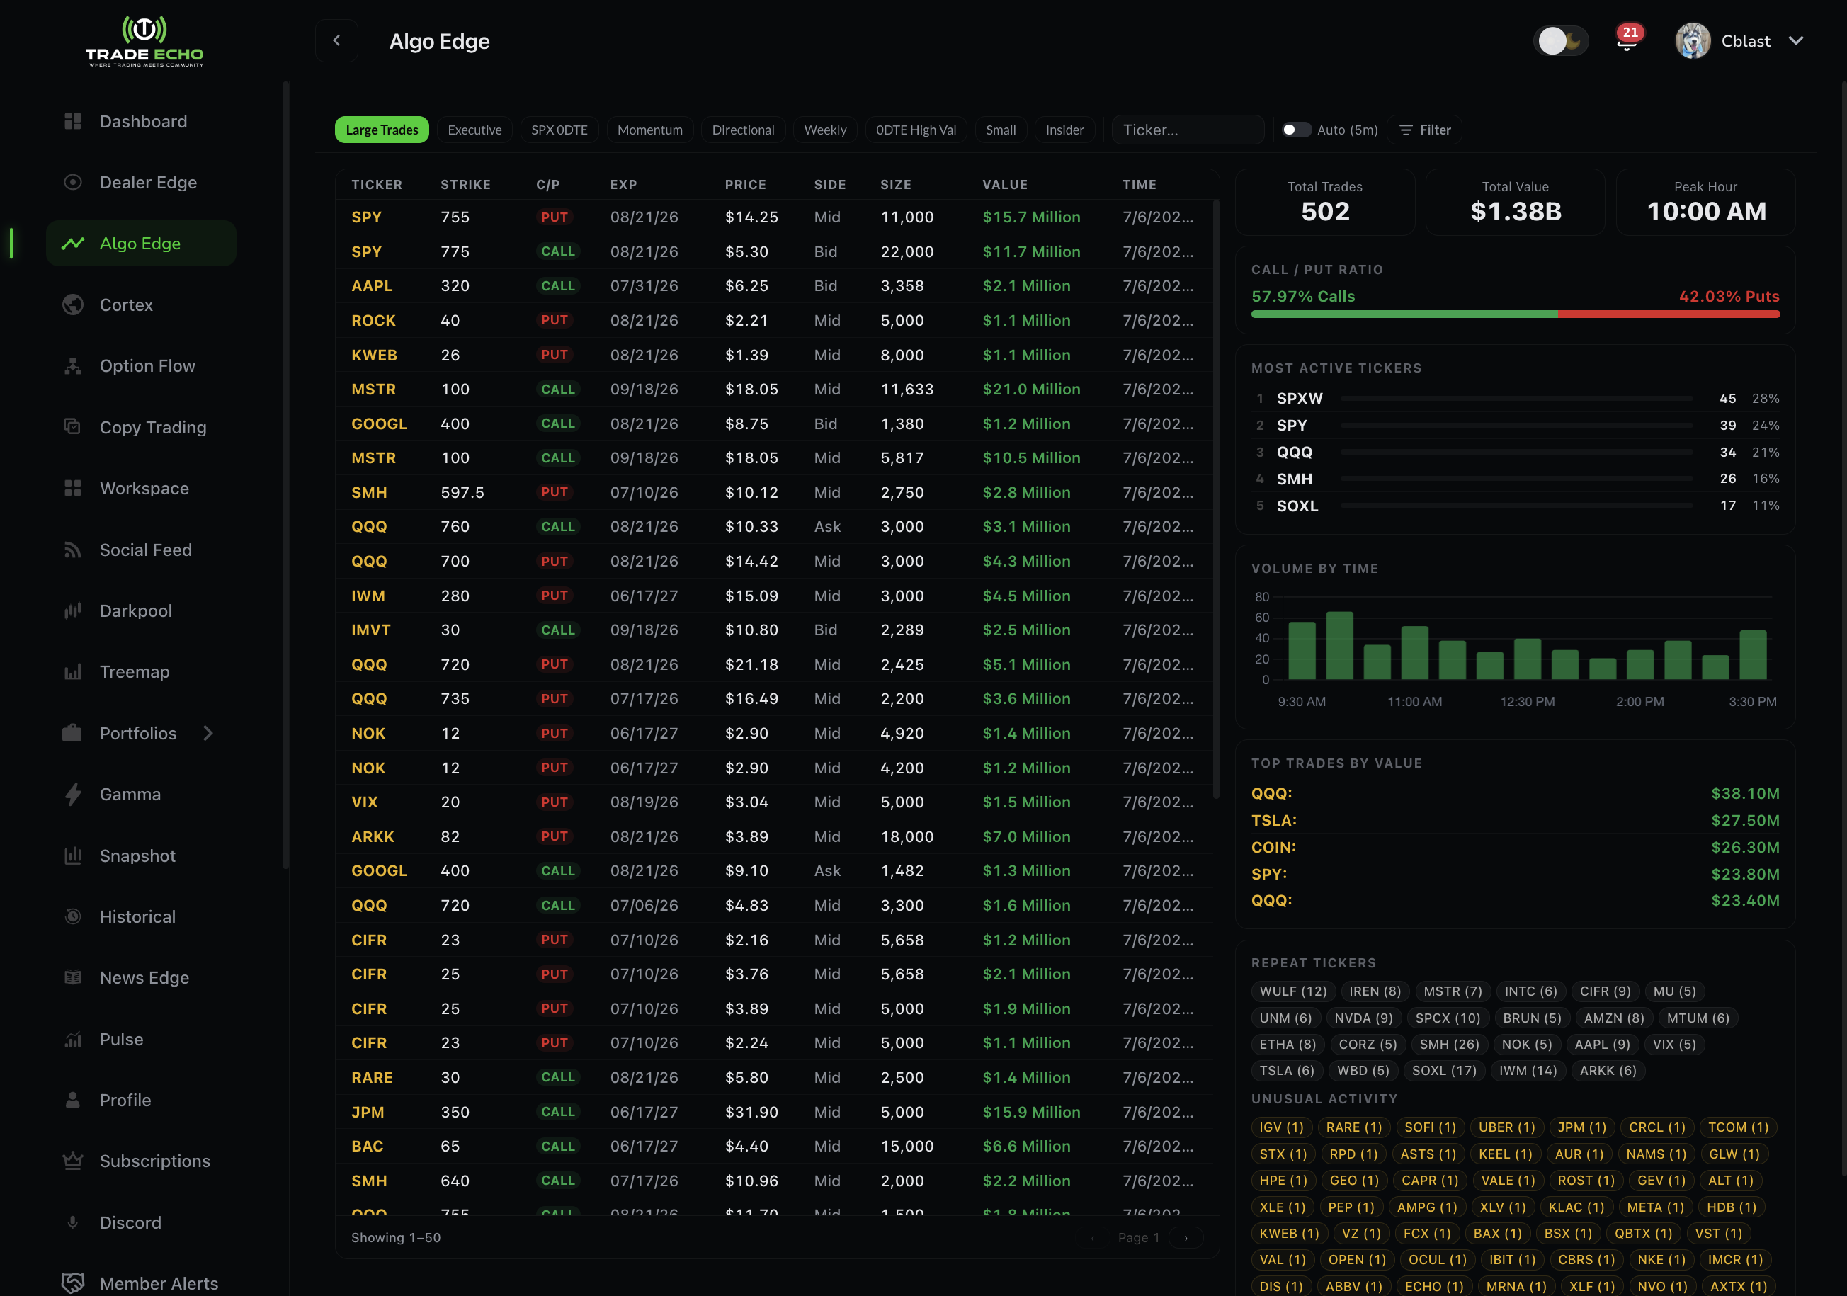Click the Cblast user avatar
Viewport: 1847px width, 1296px height.
coord(1693,41)
